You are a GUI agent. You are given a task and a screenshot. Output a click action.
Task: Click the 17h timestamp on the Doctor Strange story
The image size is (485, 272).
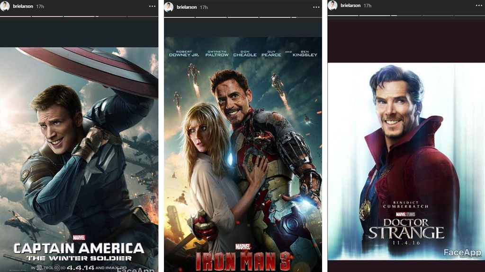(367, 6)
